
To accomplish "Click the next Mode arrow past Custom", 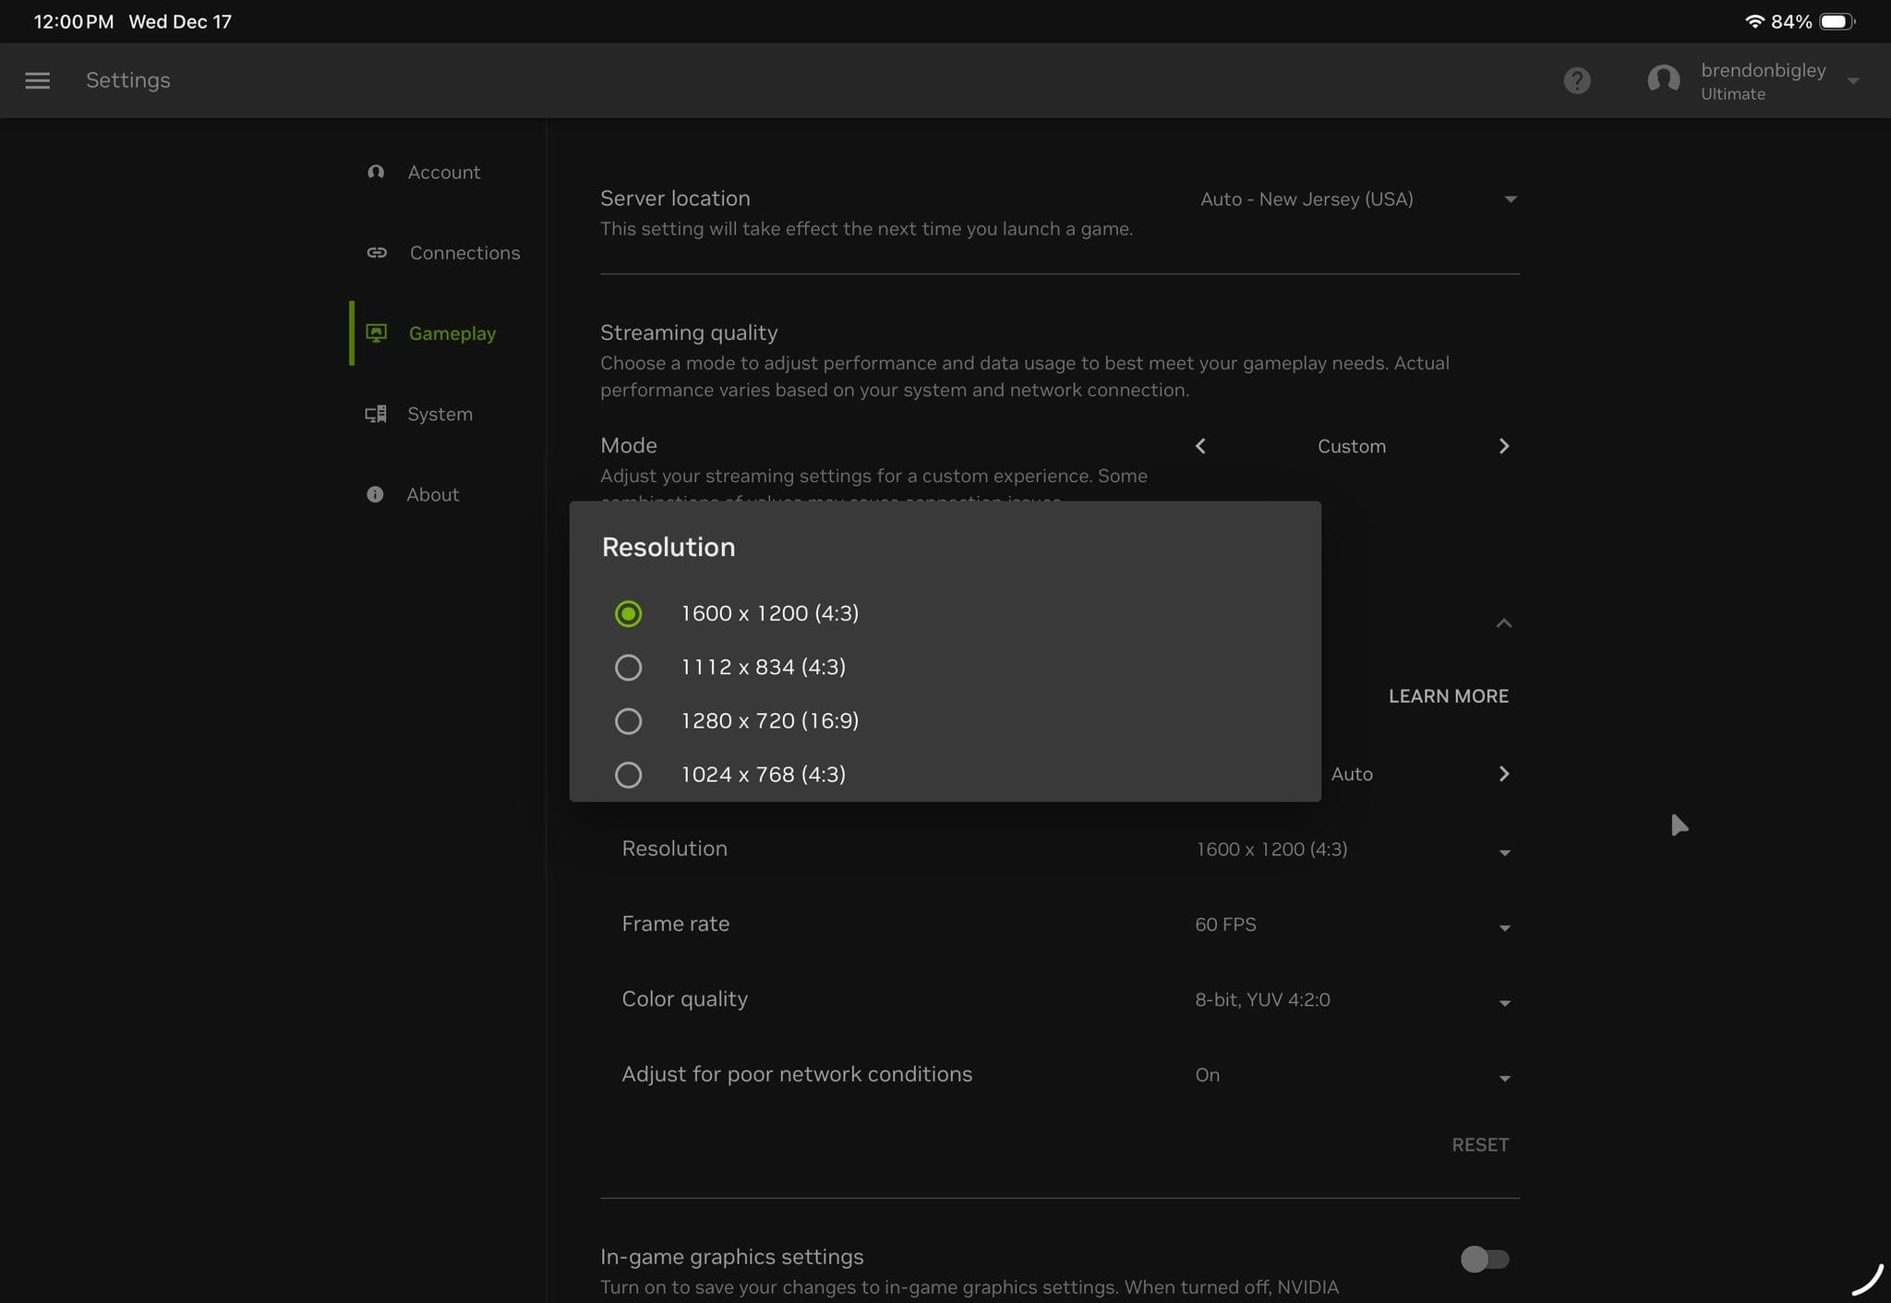I will [x=1504, y=446].
